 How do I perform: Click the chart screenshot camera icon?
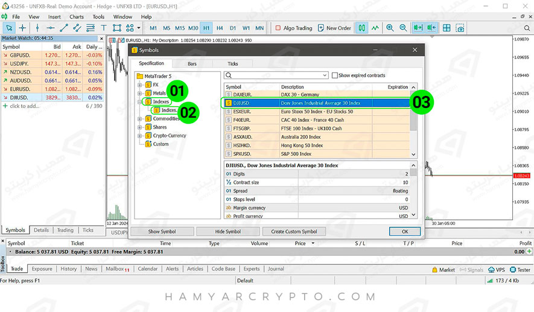pyautogui.click(x=460, y=28)
